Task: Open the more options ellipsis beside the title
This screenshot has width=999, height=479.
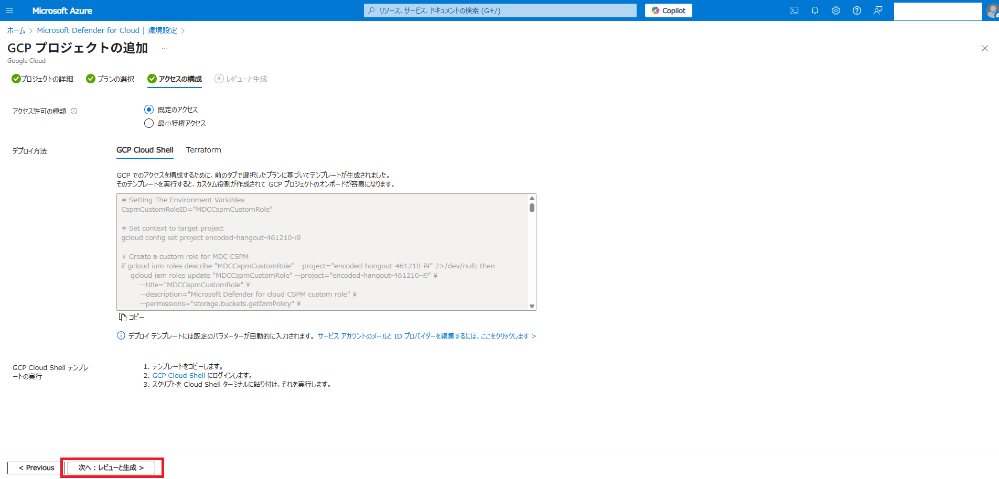Action: click(165, 48)
